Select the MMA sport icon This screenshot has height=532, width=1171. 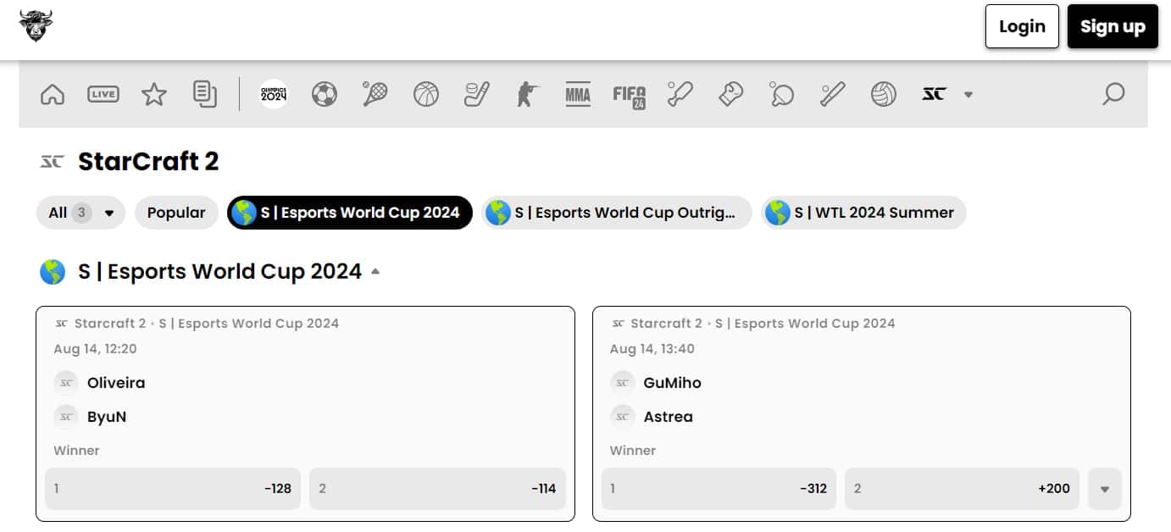click(x=578, y=94)
